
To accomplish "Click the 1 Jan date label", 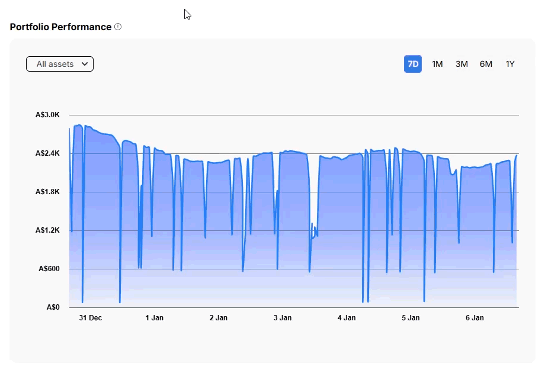I will 155,318.
